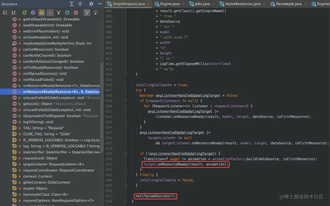
Task: Select onSizeReady(int, int): void method
Action: click(x=45, y=37)
